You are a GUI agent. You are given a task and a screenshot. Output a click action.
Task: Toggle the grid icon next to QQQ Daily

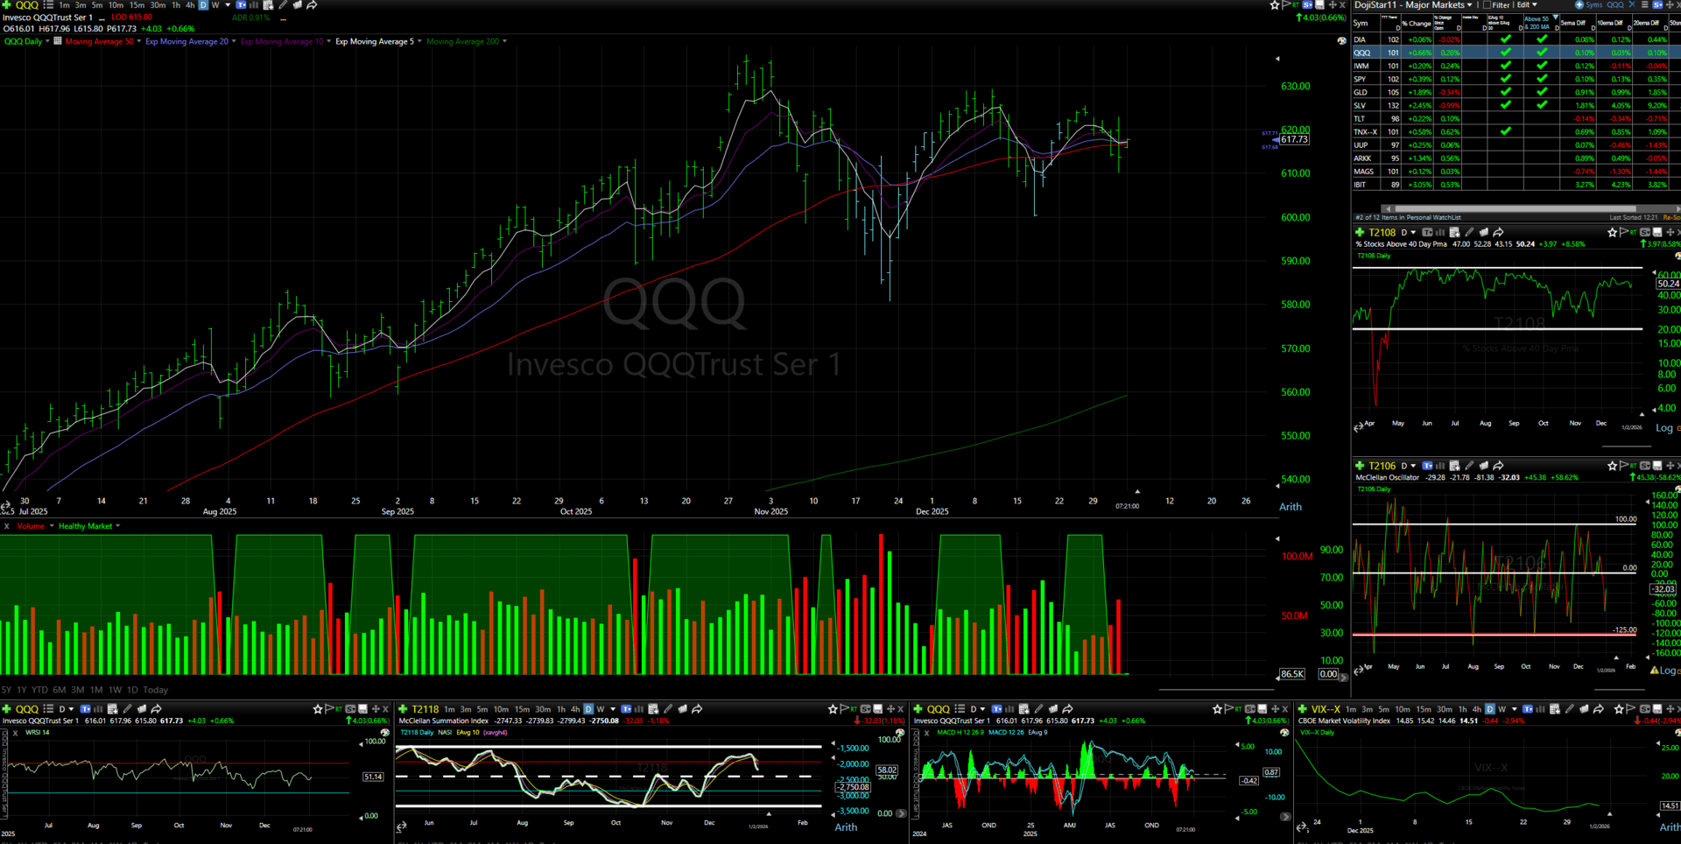click(58, 41)
